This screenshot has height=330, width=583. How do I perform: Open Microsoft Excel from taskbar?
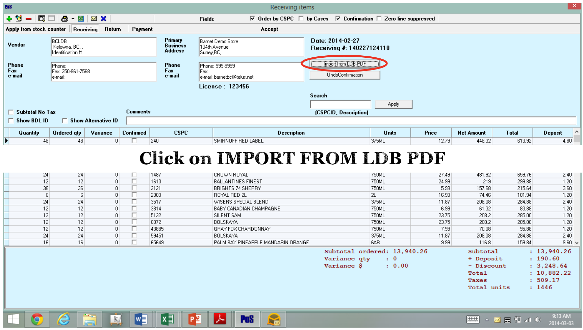tap(167, 319)
